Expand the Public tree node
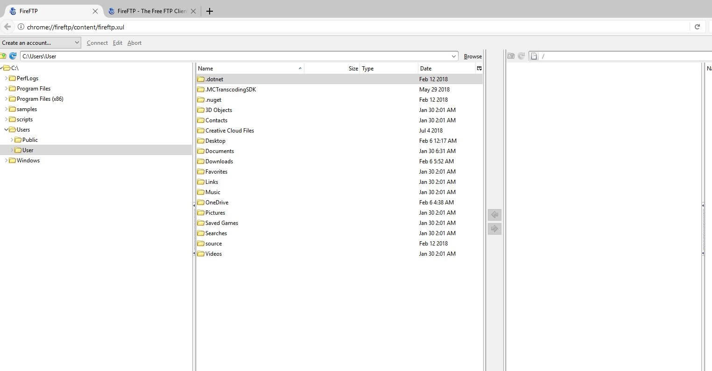Image resolution: width=712 pixels, height=371 pixels. pos(12,140)
